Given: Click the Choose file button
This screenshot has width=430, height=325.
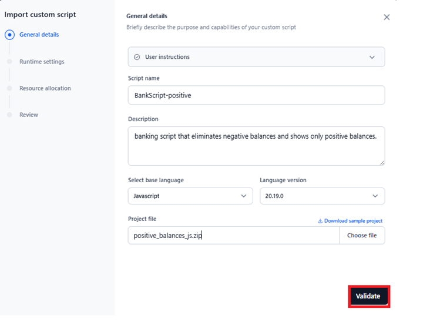Looking at the screenshot, I should click(x=362, y=236).
